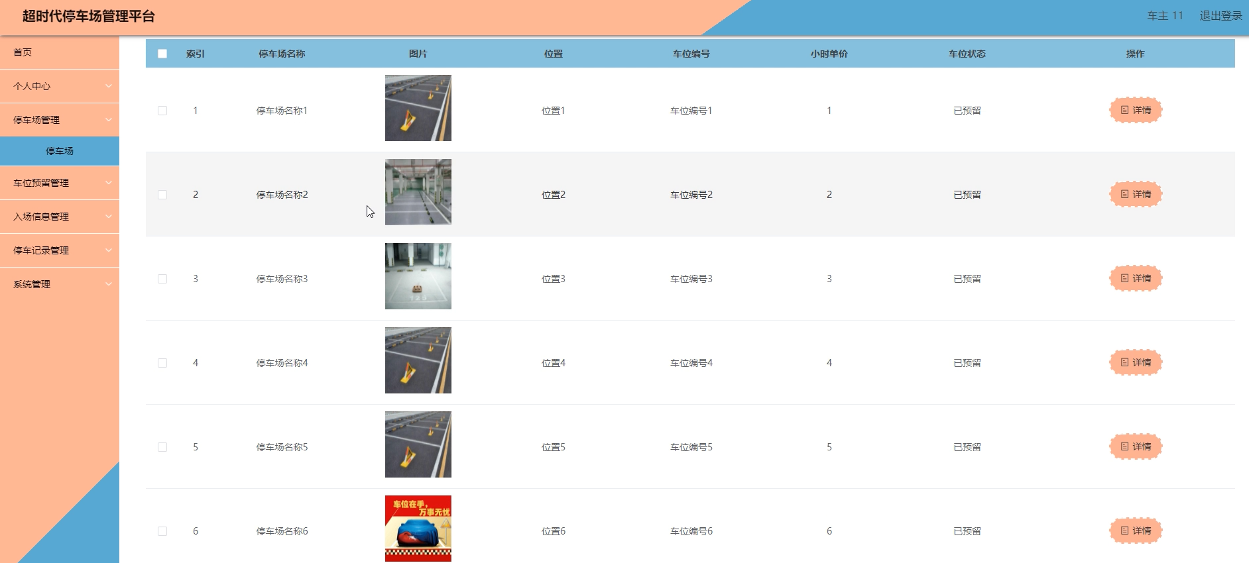Expand the 停车记录管理 menu chevron
Viewport: 1249px width, 563px height.
109,250
